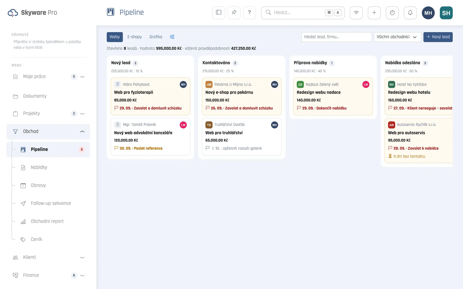Open Web pro autoservis lead card
The height and width of the screenshot is (289, 463).
[419, 140]
